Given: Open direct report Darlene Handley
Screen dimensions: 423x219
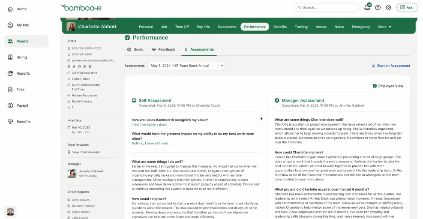Looking at the screenshot, I should coord(83,206).
